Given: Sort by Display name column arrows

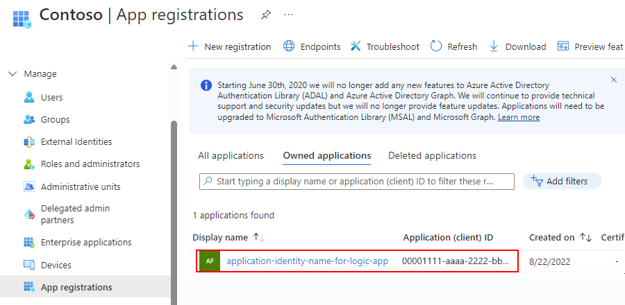Looking at the screenshot, I should pos(259,237).
